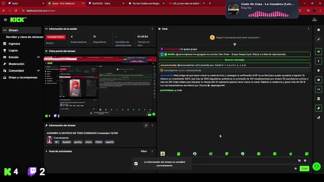This screenshot has width=324, height=182.
Task: Select the first frog emote in emote row
Action: pos(163,154)
